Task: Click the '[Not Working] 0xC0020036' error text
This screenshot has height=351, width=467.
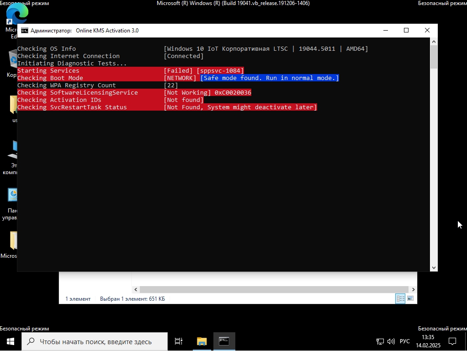Action: coord(207,93)
